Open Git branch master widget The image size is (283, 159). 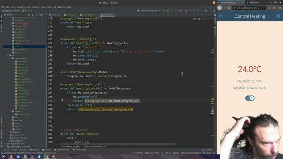tap(207, 153)
